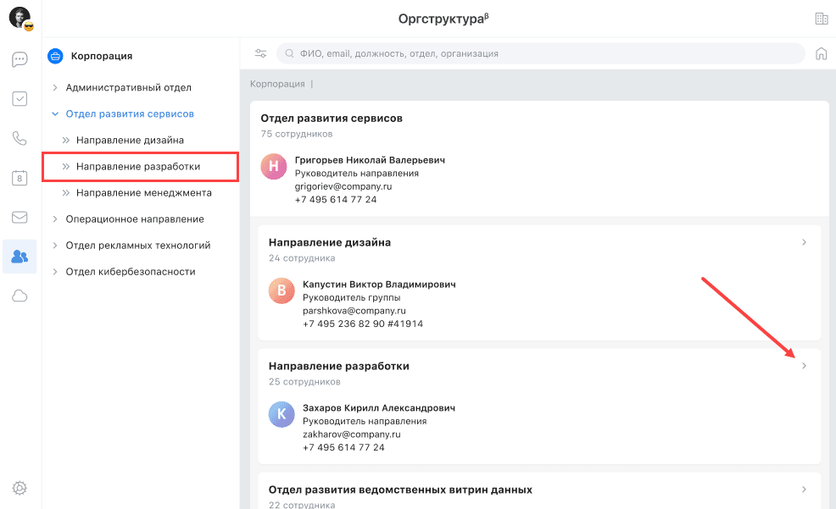Open Григорьев Николай Валерьевич profile
The image size is (836, 509).
[x=370, y=160]
